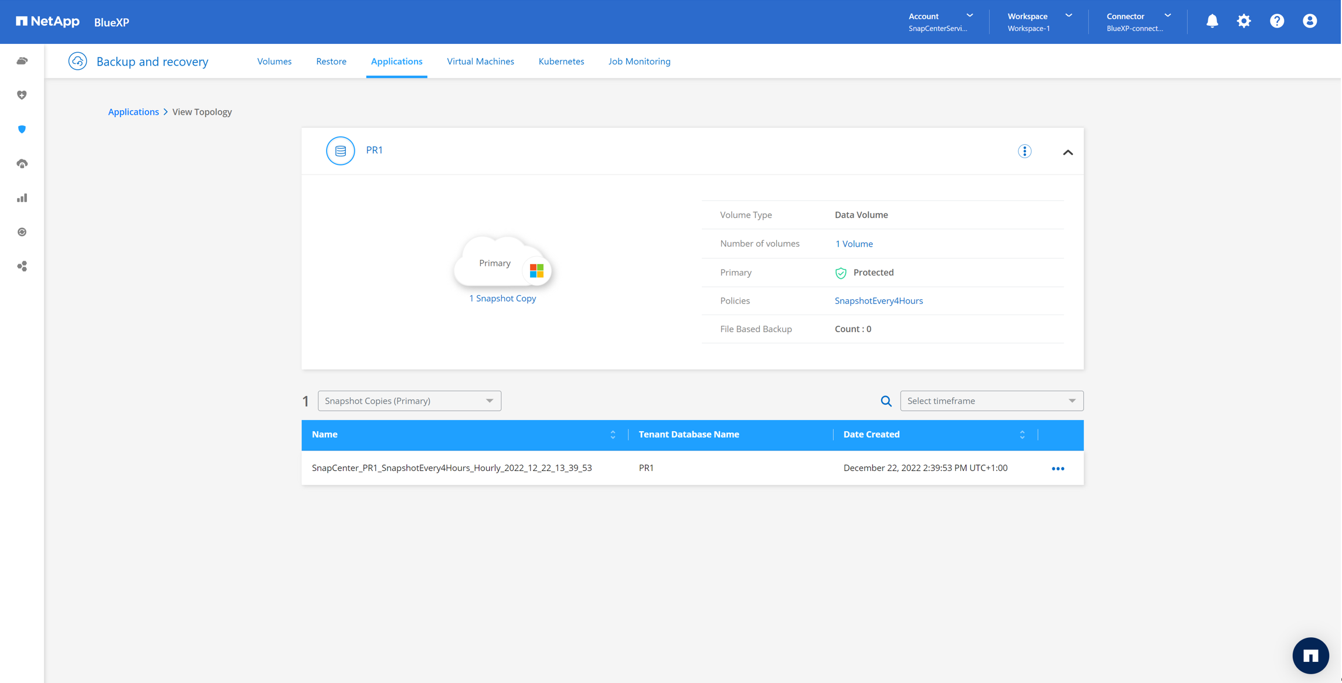Screen dimensions: 1342x683
Task: Click the notifications bell icon
Action: 1212,22
